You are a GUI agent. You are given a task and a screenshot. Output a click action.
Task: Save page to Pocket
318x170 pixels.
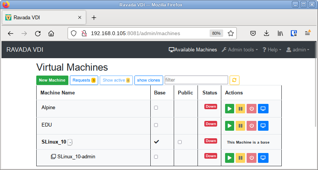click(x=253, y=33)
